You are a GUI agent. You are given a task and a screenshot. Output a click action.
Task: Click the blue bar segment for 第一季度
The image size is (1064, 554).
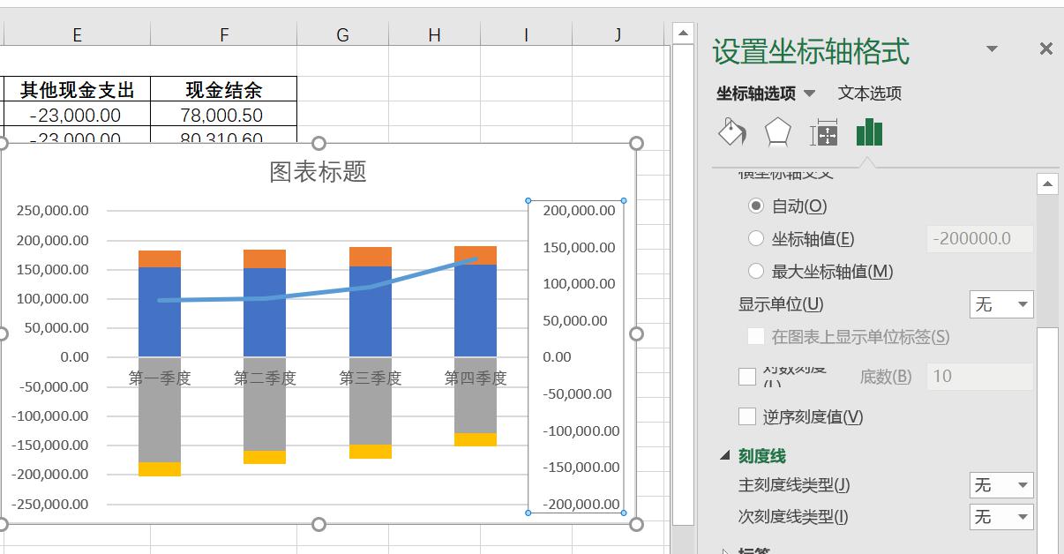pyautogui.click(x=160, y=312)
